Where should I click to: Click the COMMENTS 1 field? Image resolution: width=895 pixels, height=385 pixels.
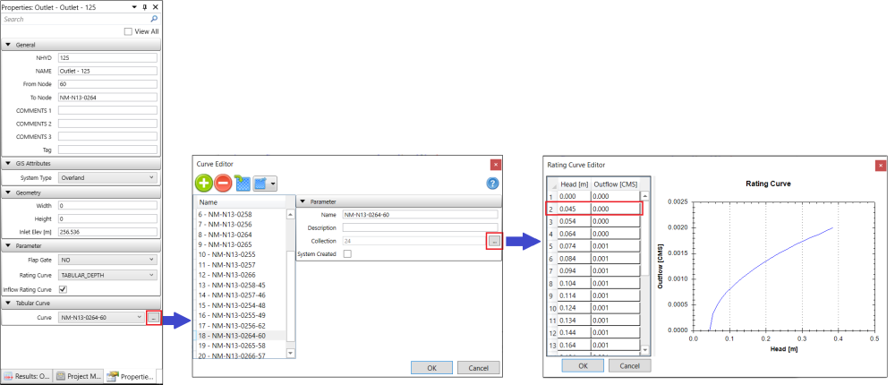tap(107, 110)
